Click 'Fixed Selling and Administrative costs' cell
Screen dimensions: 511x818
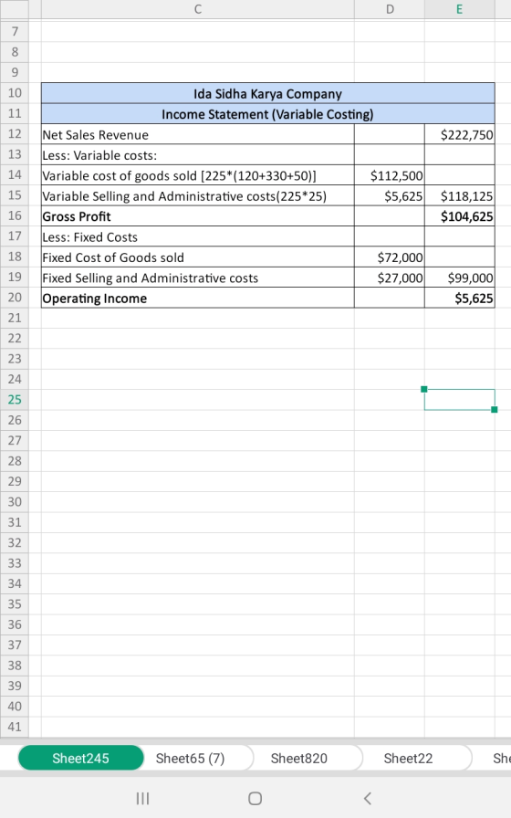(x=198, y=278)
